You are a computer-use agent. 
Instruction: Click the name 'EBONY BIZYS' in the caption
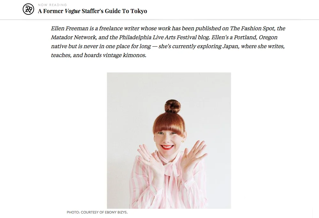[116, 212]
